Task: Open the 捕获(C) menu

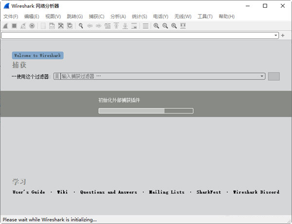Action: [x=96, y=17]
